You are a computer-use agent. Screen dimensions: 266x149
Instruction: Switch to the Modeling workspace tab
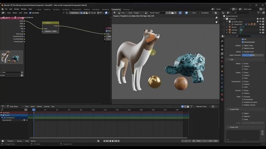pyautogui.click(x=47, y=10)
